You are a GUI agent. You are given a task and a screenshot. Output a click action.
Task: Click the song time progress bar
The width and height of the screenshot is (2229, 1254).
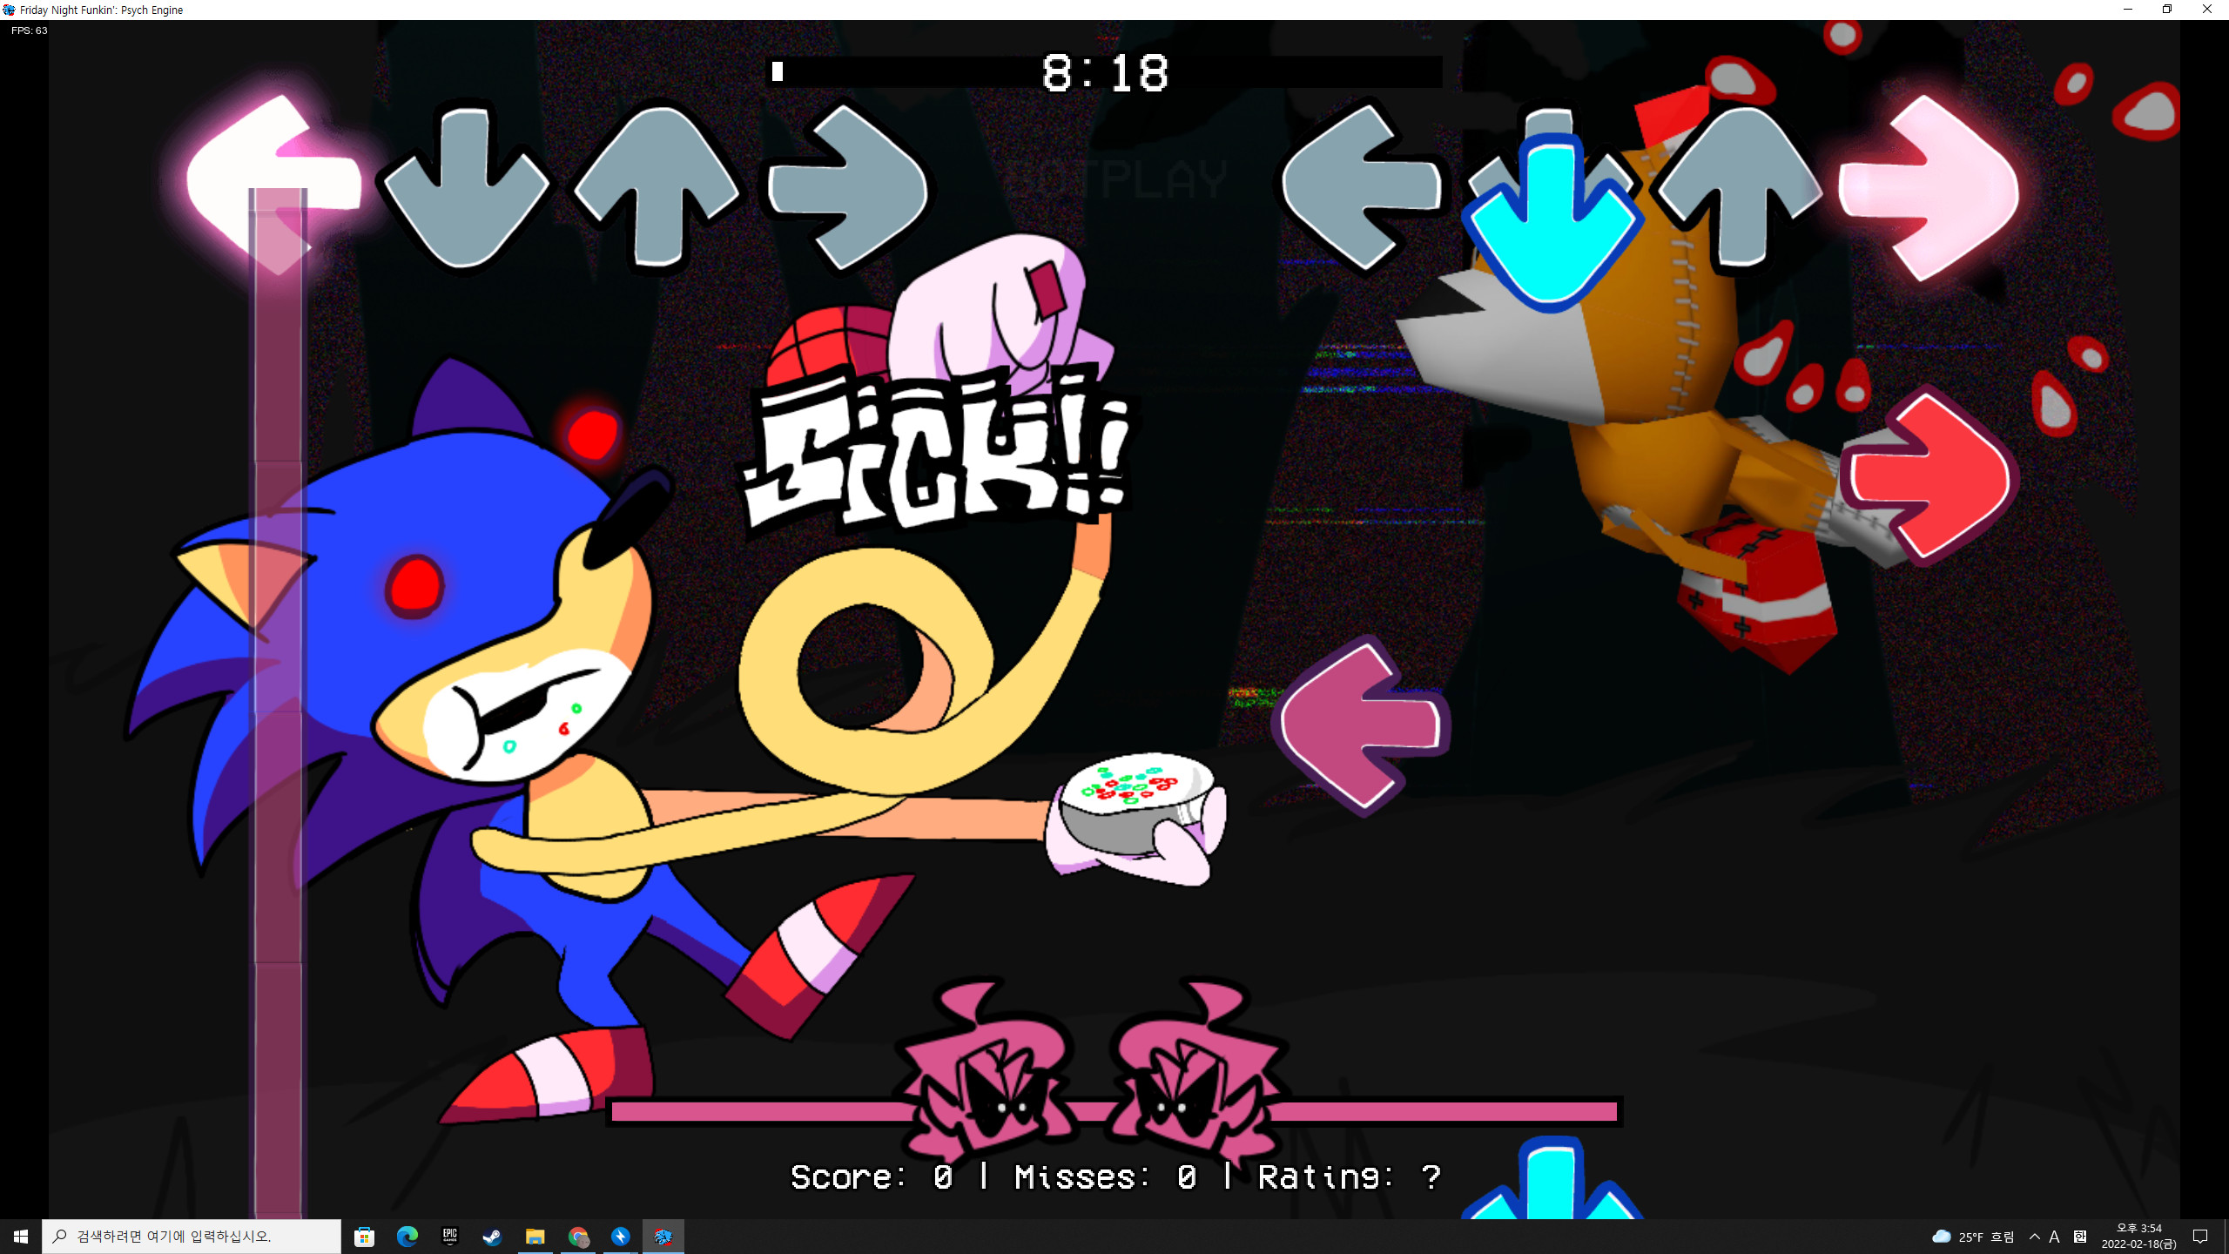[x=1104, y=72]
